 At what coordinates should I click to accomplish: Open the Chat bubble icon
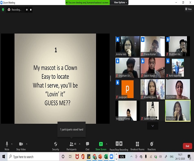pos(87,144)
